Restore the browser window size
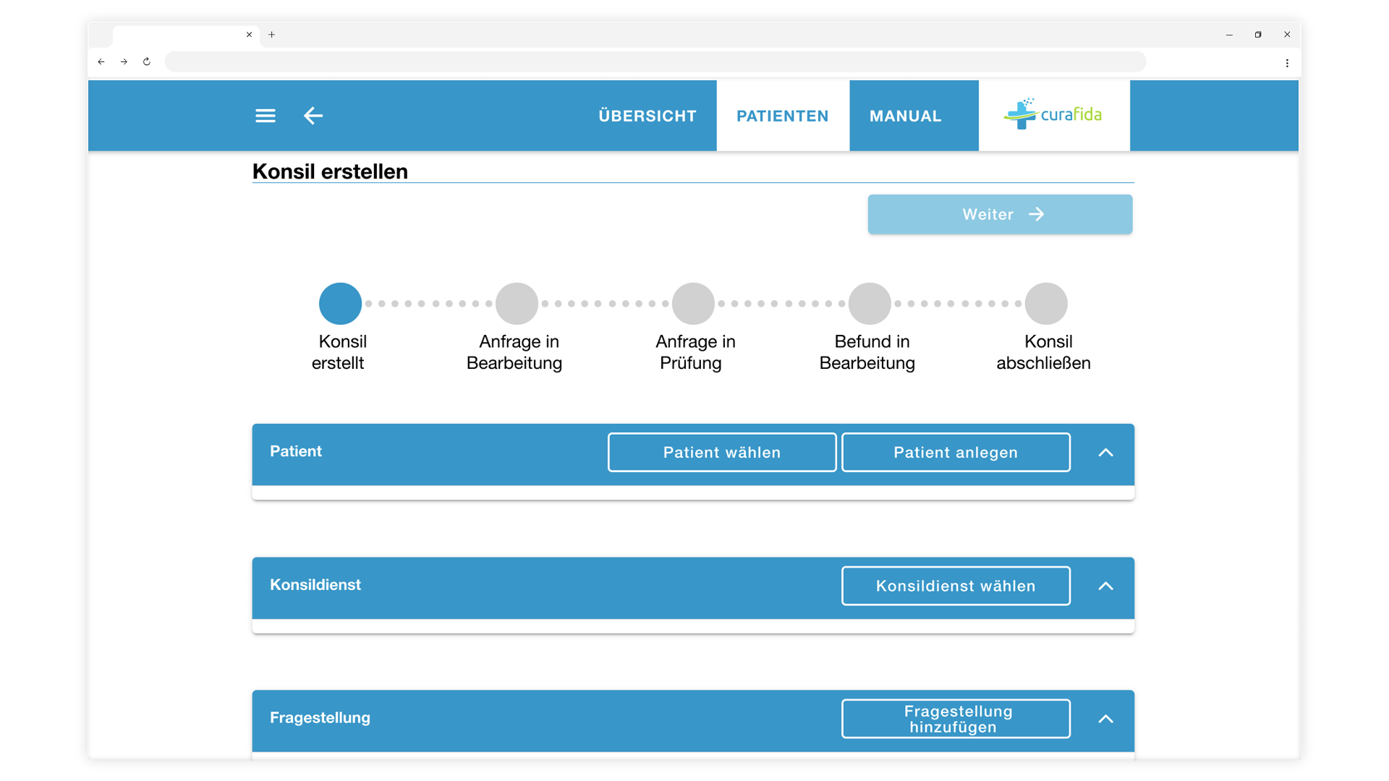The width and height of the screenshot is (1389, 781). (1258, 35)
